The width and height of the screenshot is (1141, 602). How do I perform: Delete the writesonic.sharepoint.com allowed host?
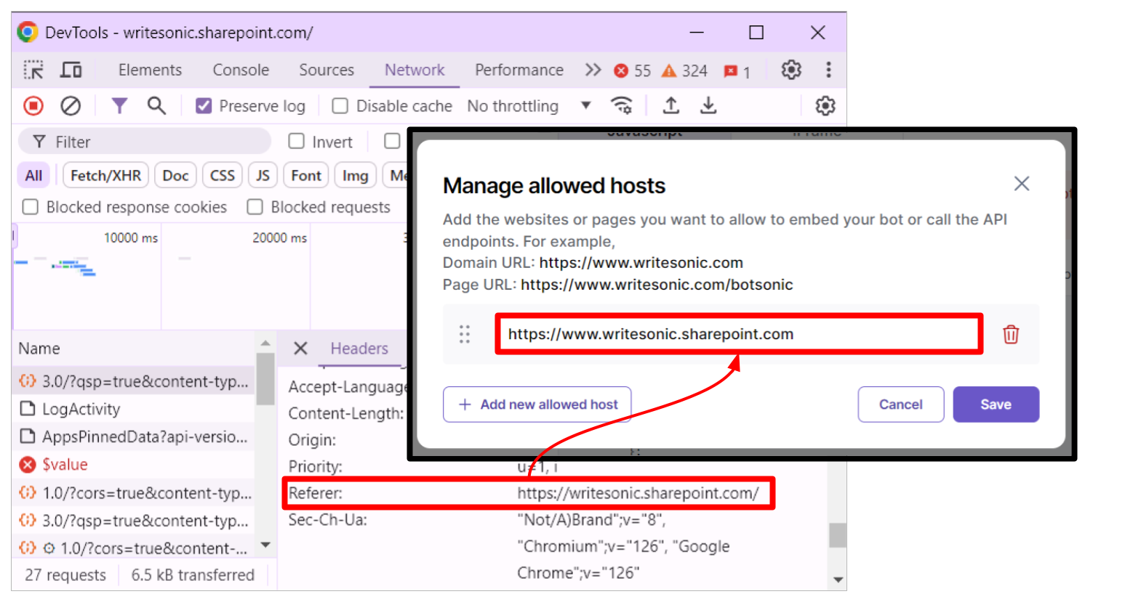click(1011, 334)
